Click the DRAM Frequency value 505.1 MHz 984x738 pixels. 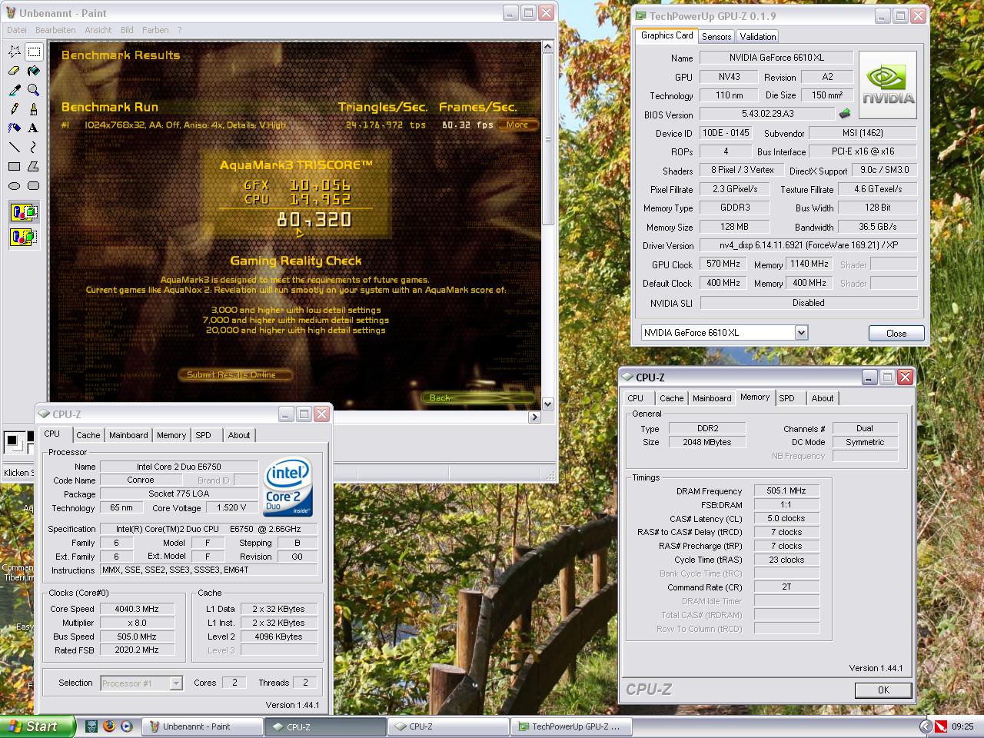pos(786,490)
